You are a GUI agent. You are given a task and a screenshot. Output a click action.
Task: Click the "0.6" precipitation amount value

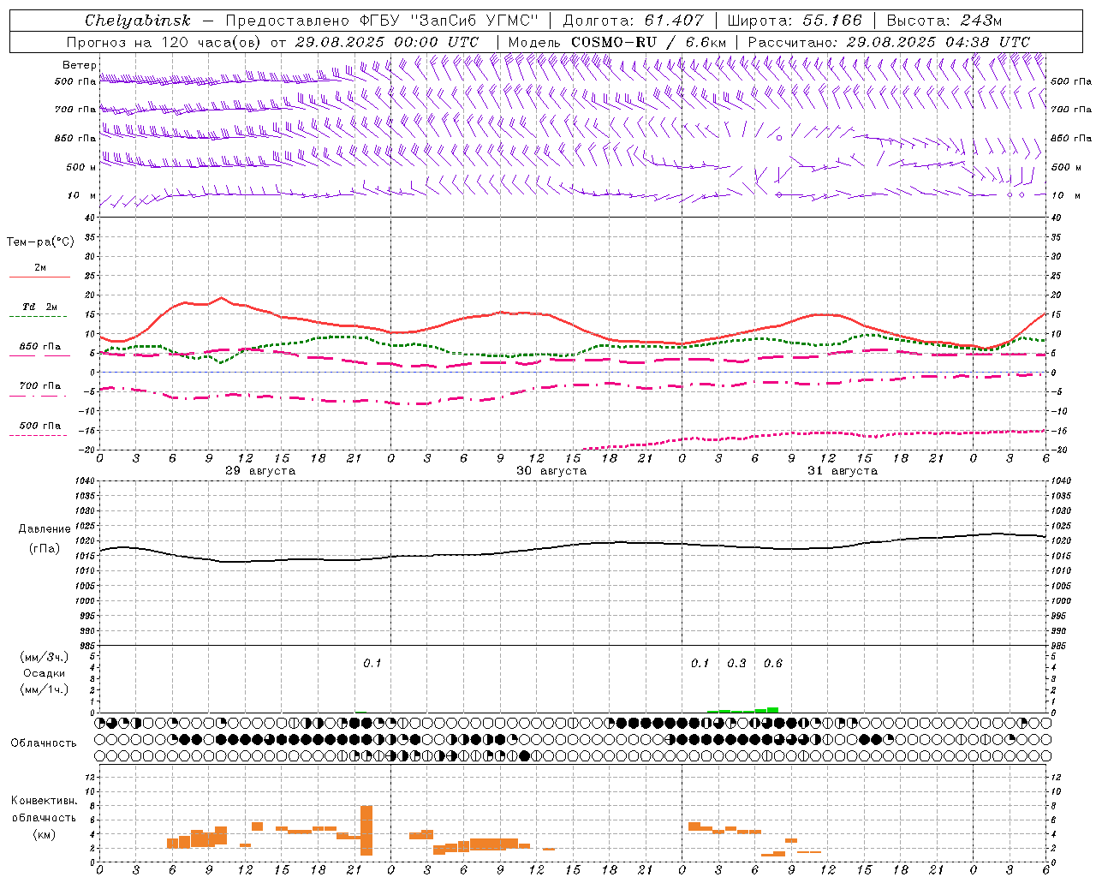pos(773,663)
